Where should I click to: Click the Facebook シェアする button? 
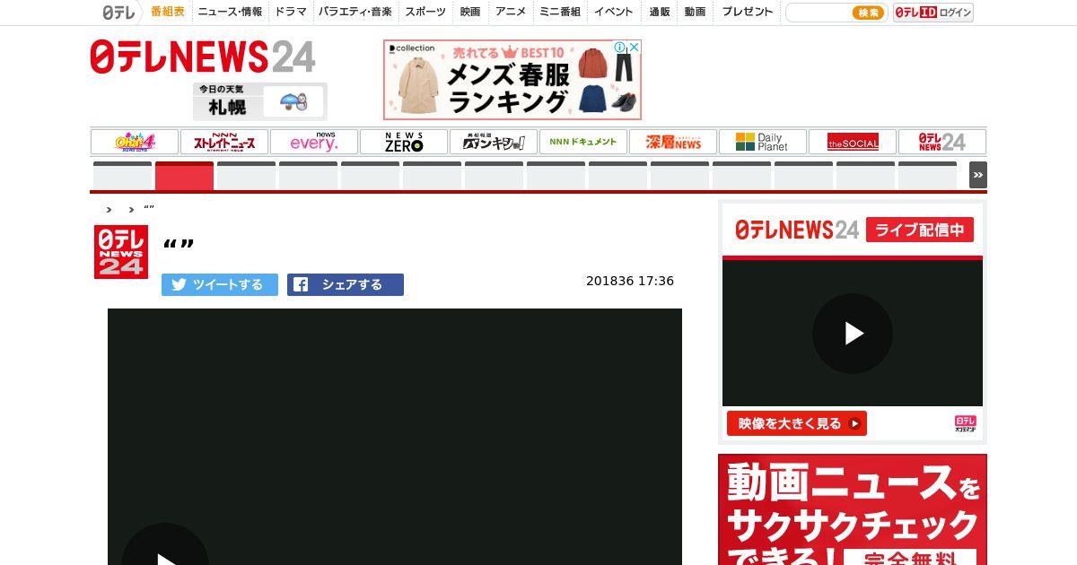[346, 284]
